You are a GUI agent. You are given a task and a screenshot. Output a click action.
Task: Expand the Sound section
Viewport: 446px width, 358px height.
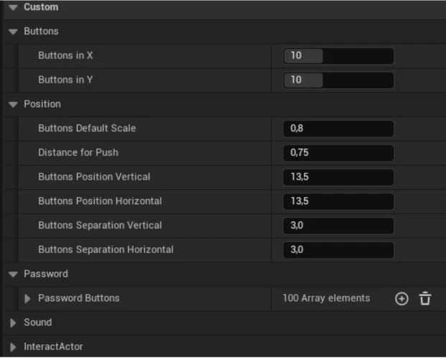click(x=13, y=323)
